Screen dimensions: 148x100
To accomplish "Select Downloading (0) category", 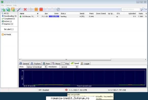I will (x=9, y=16).
